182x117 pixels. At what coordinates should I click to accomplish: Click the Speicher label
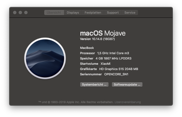click(x=87, y=58)
